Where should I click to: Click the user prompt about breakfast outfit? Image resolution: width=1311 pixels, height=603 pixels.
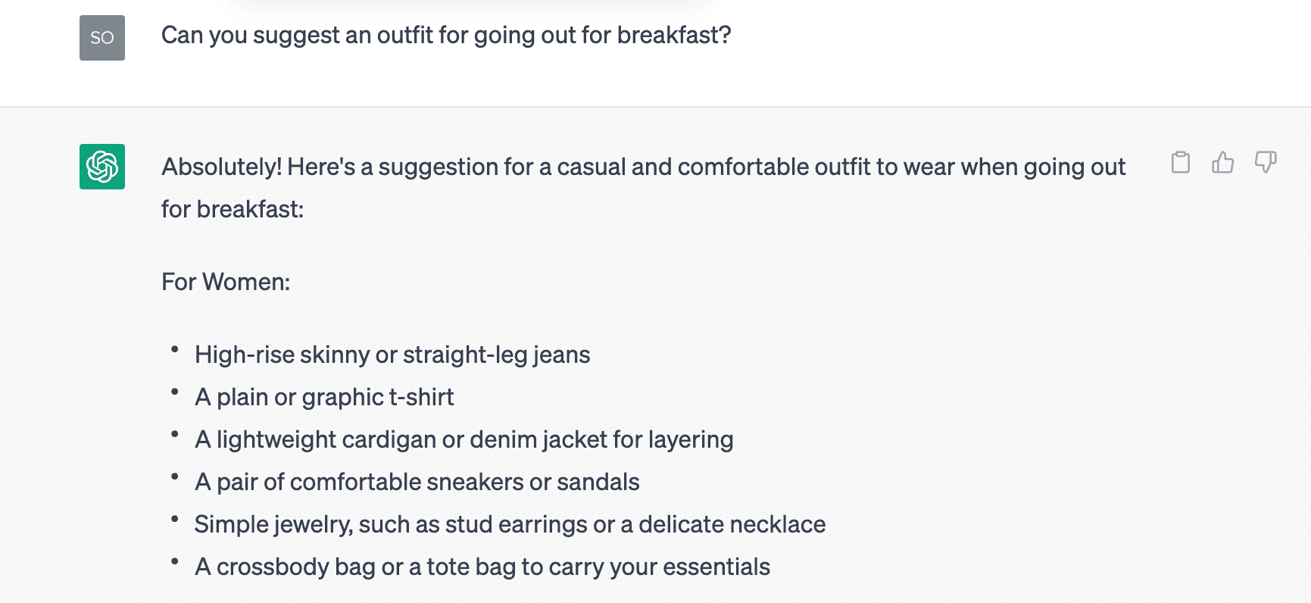click(x=446, y=35)
